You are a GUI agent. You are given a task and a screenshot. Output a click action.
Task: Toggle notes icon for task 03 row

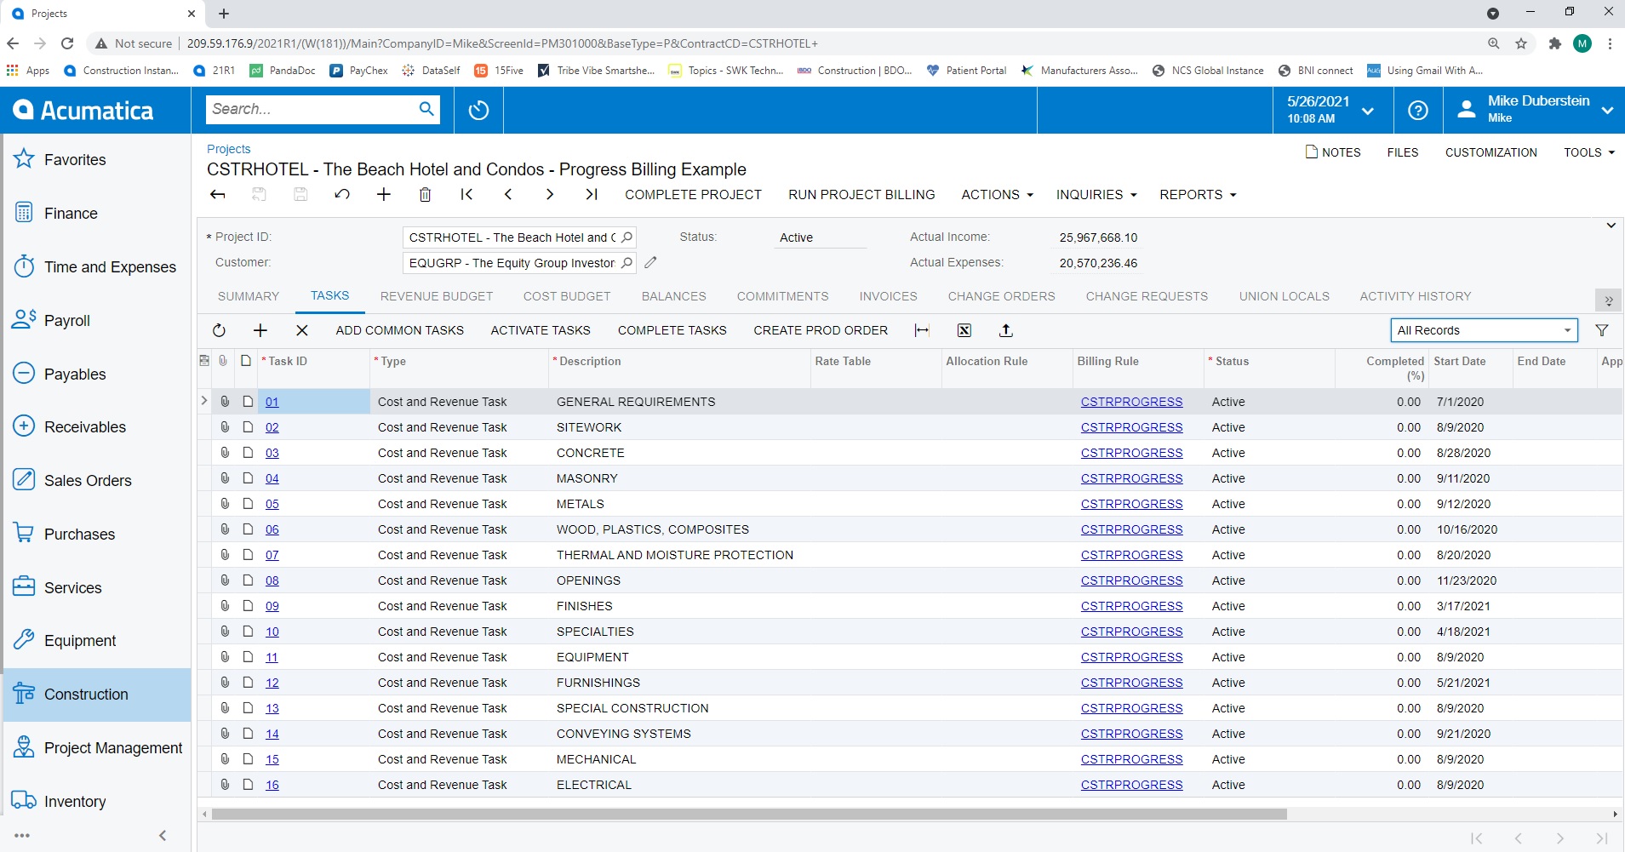click(x=248, y=453)
